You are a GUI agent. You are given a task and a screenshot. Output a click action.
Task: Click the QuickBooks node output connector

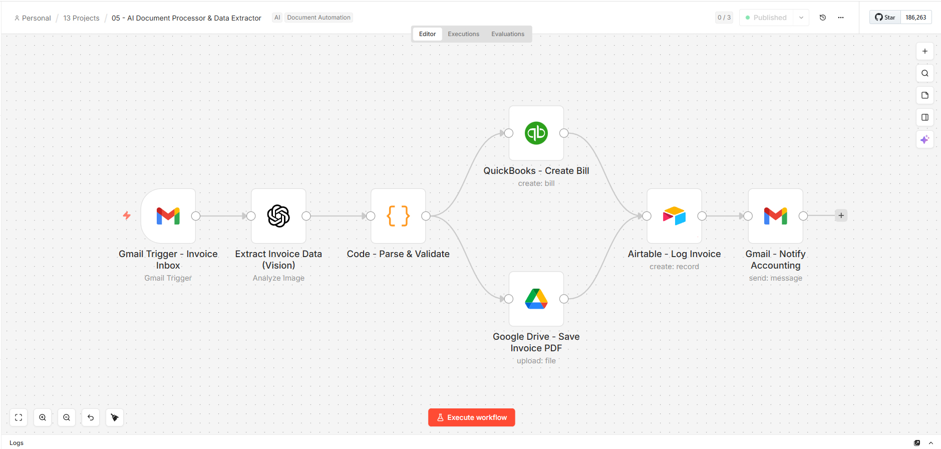click(x=564, y=133)
